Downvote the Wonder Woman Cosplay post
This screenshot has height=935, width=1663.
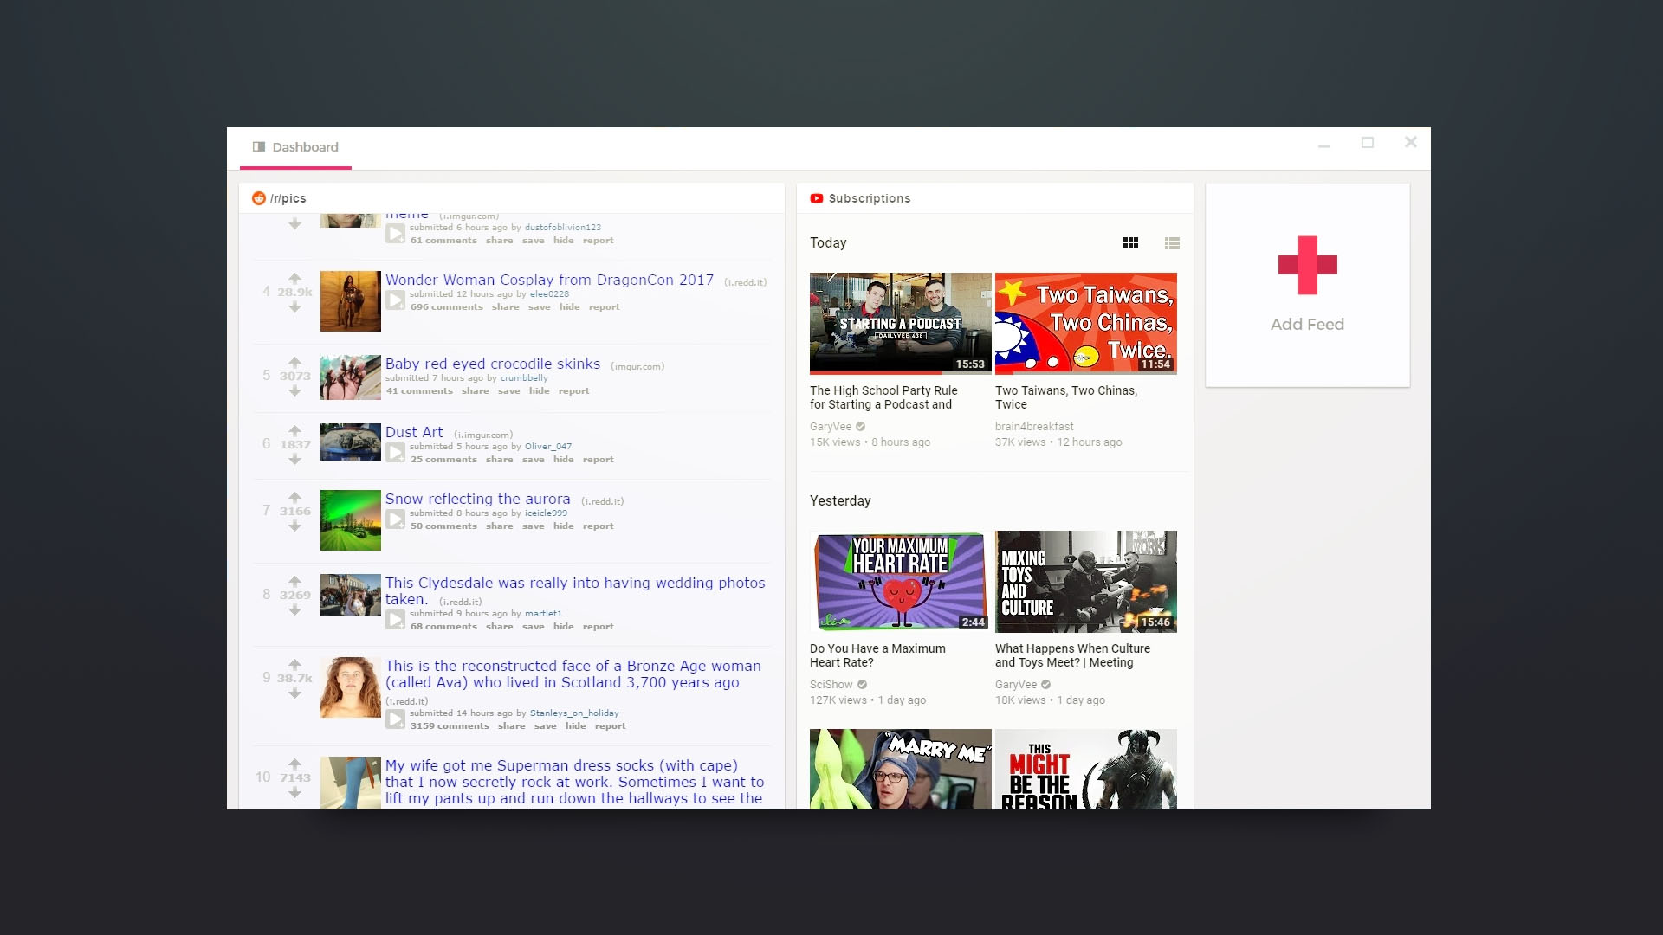click(294, 306)
